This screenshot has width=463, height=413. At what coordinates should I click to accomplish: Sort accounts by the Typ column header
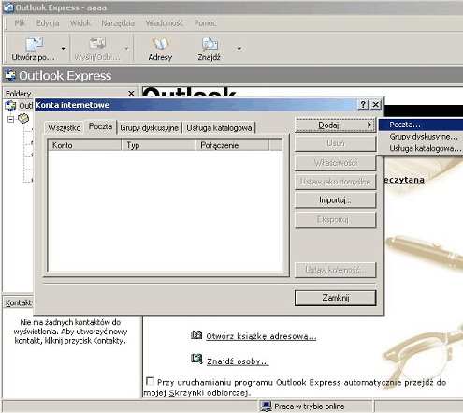click(158, 145)
